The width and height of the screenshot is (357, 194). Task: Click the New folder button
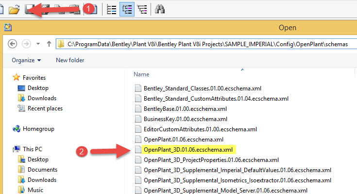point(70,60)
